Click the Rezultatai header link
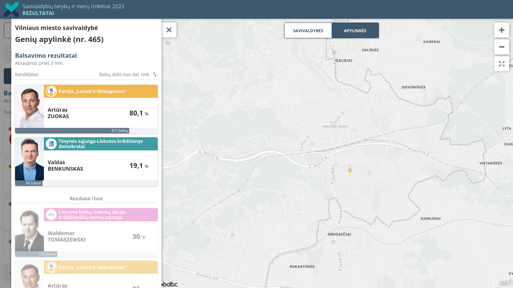The height and width of the screenshot is (288, 513). point(38,13)
